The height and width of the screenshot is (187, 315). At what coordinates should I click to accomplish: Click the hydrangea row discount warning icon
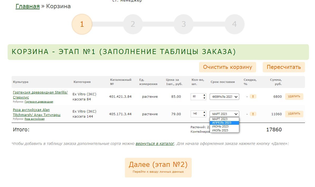point(253,97)
